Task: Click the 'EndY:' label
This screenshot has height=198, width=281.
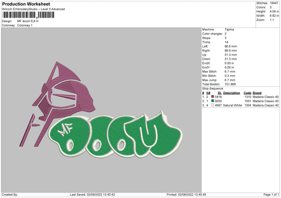Action: (x=206, y=67)
